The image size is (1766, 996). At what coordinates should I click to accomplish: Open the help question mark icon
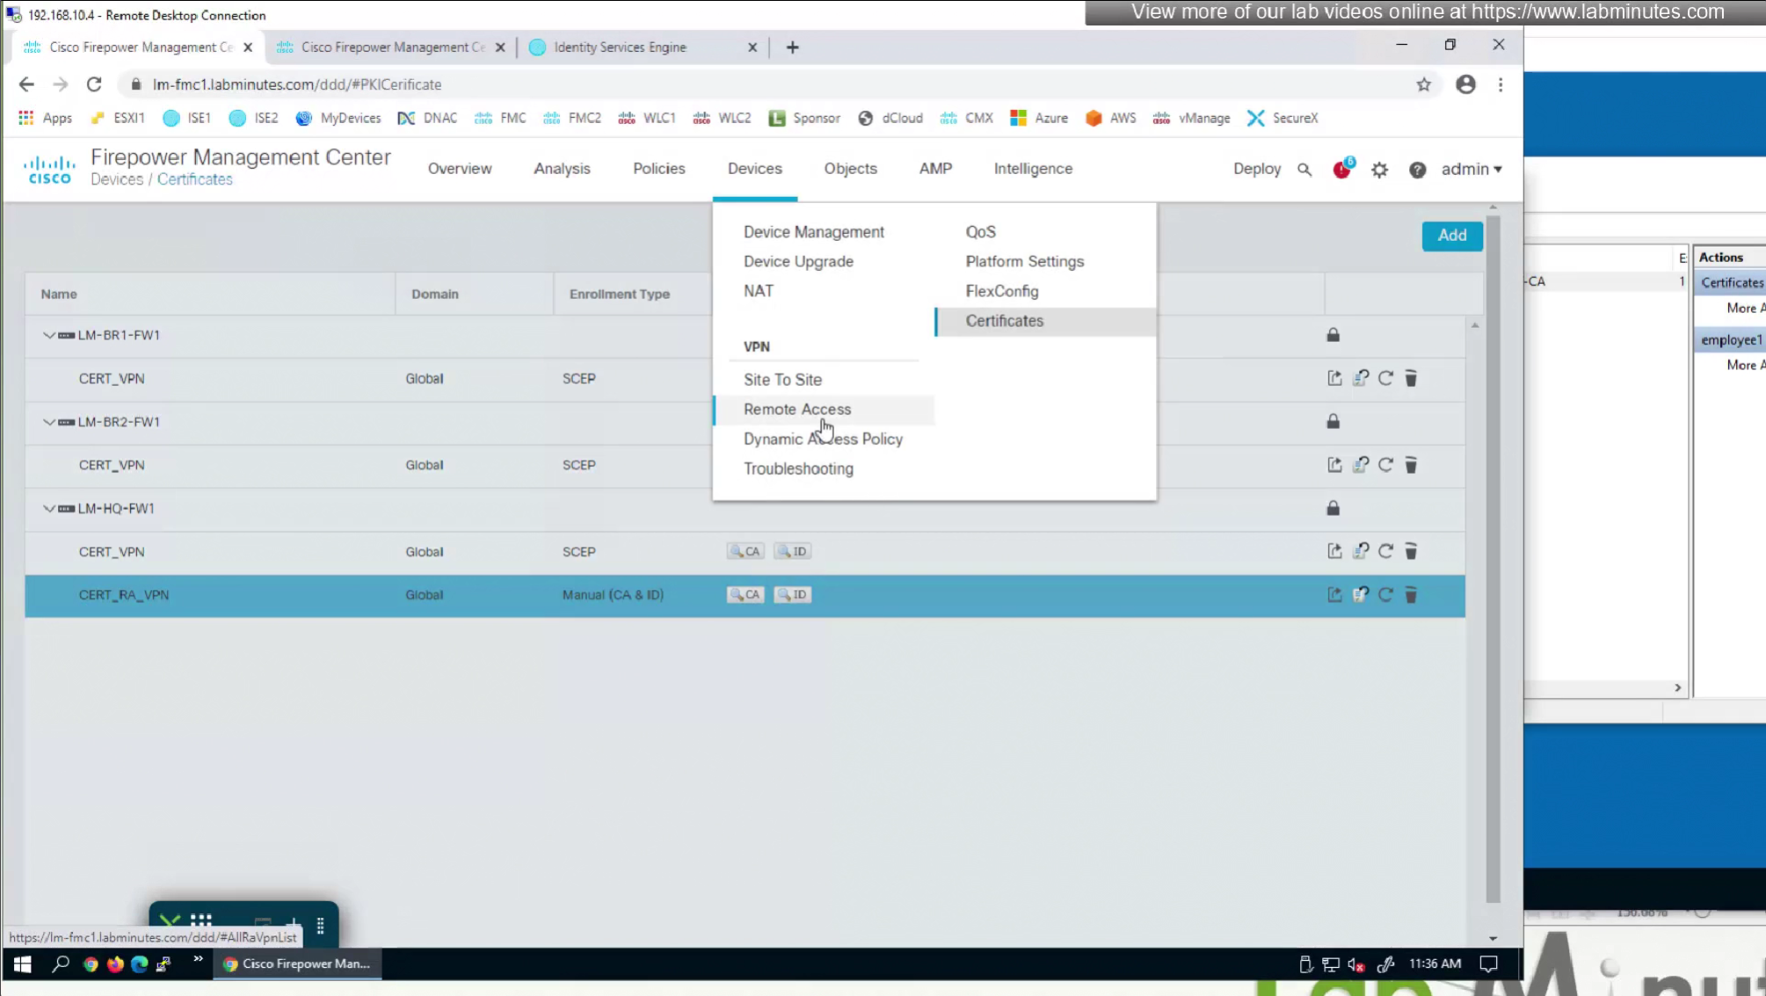1417,170
